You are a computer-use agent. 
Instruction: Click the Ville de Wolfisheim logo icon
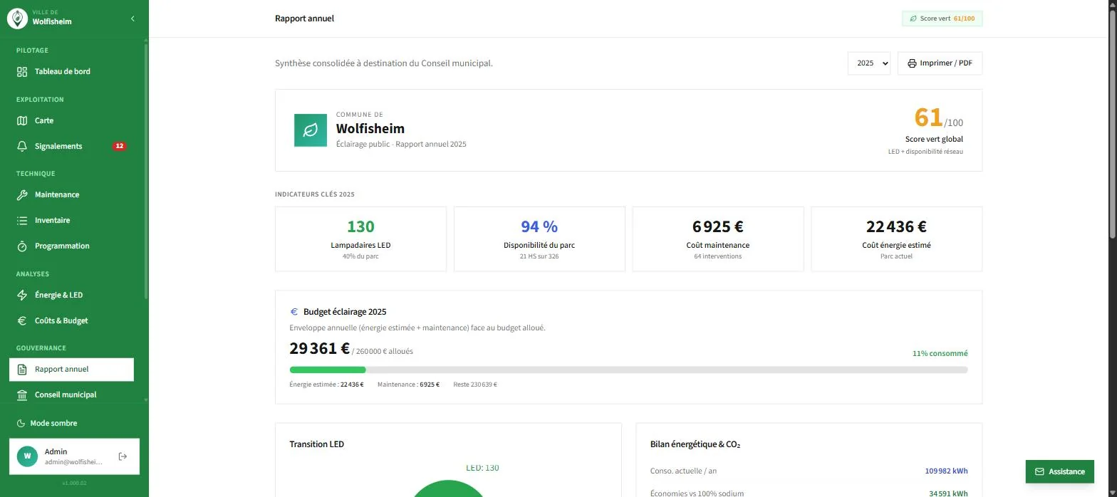17,19
